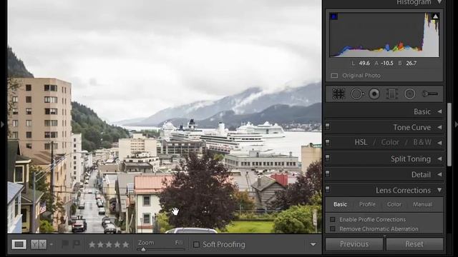Click the right panel vertical scrollbar

[449, 135]
